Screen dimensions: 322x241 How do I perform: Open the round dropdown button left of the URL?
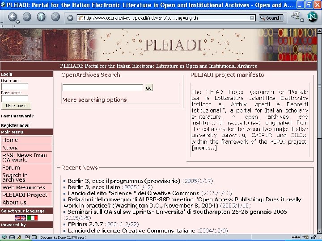click(x=70, y=18)
